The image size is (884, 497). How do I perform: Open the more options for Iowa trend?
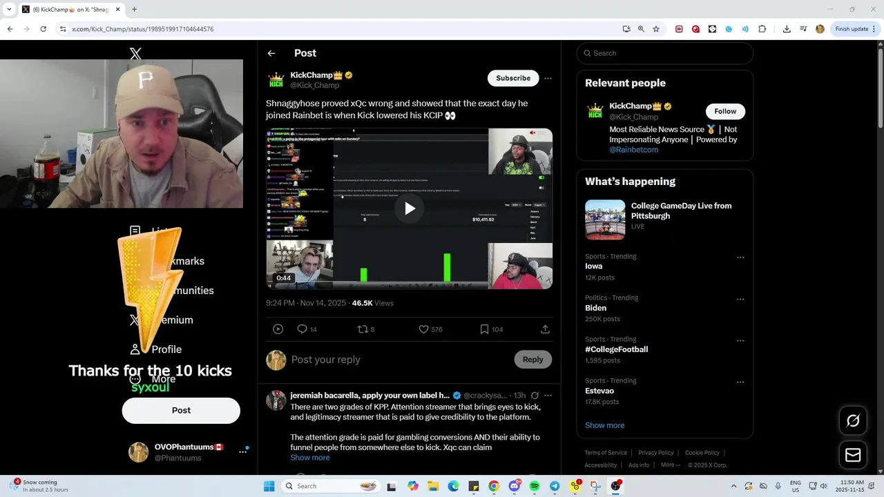pos(740,257)
